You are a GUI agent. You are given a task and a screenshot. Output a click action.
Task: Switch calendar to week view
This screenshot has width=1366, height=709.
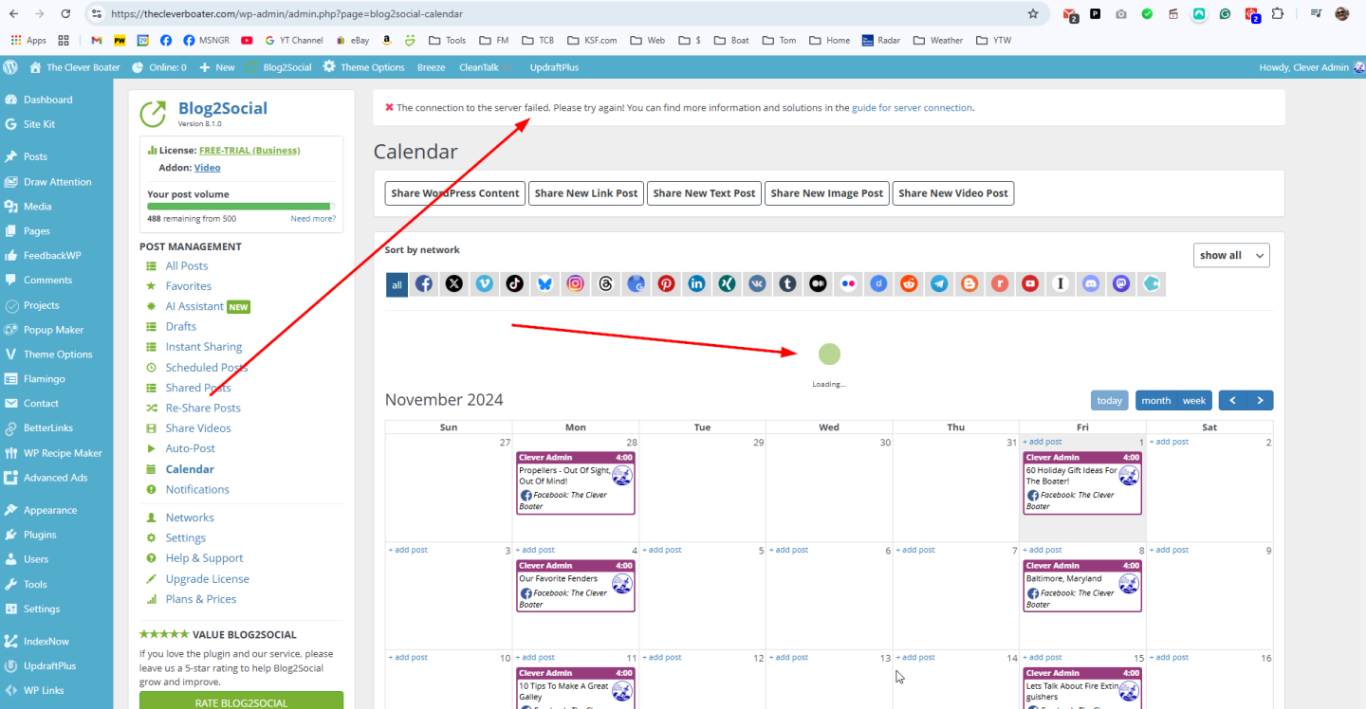[x=1194, y=400]
